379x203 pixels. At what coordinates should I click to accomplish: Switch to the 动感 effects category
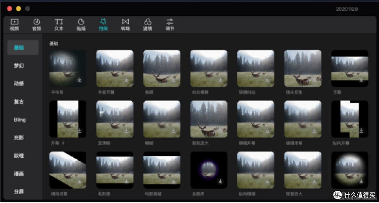(19, 84)
